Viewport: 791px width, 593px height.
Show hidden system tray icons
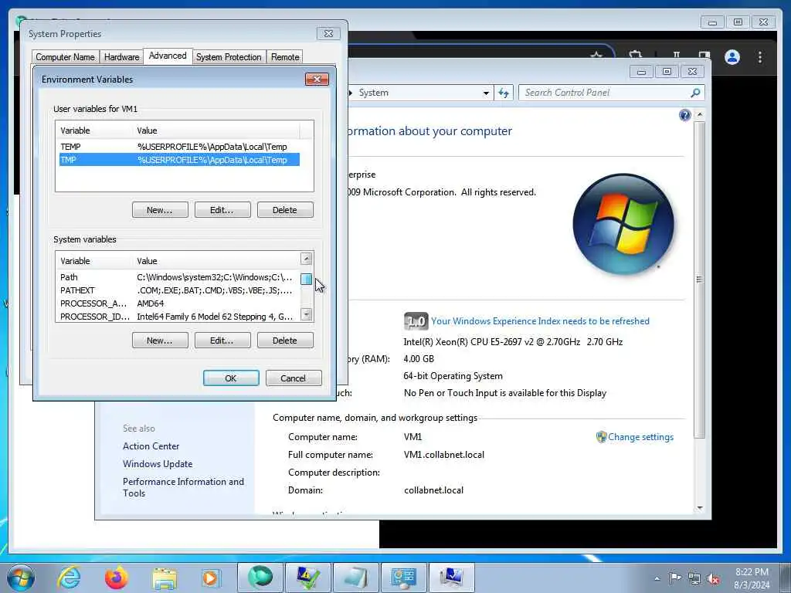657,578
